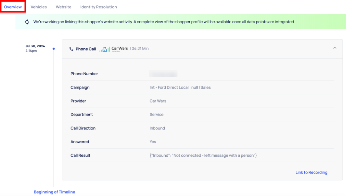Click the Department value Service
This screenshot has width=346, height=196.
pyautogui.click(x=156, y=115)
